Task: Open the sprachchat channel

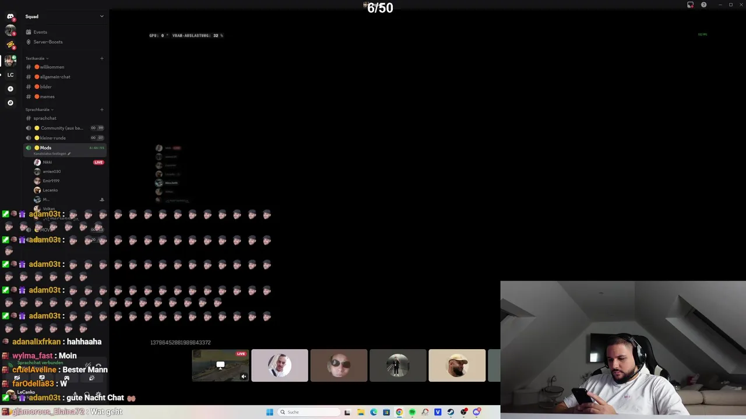Action: click(x=64, y=118)
